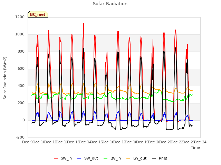The image size is (221, 165).
Task: Toggle the LW_out legend entry
Action: point(136,158)
